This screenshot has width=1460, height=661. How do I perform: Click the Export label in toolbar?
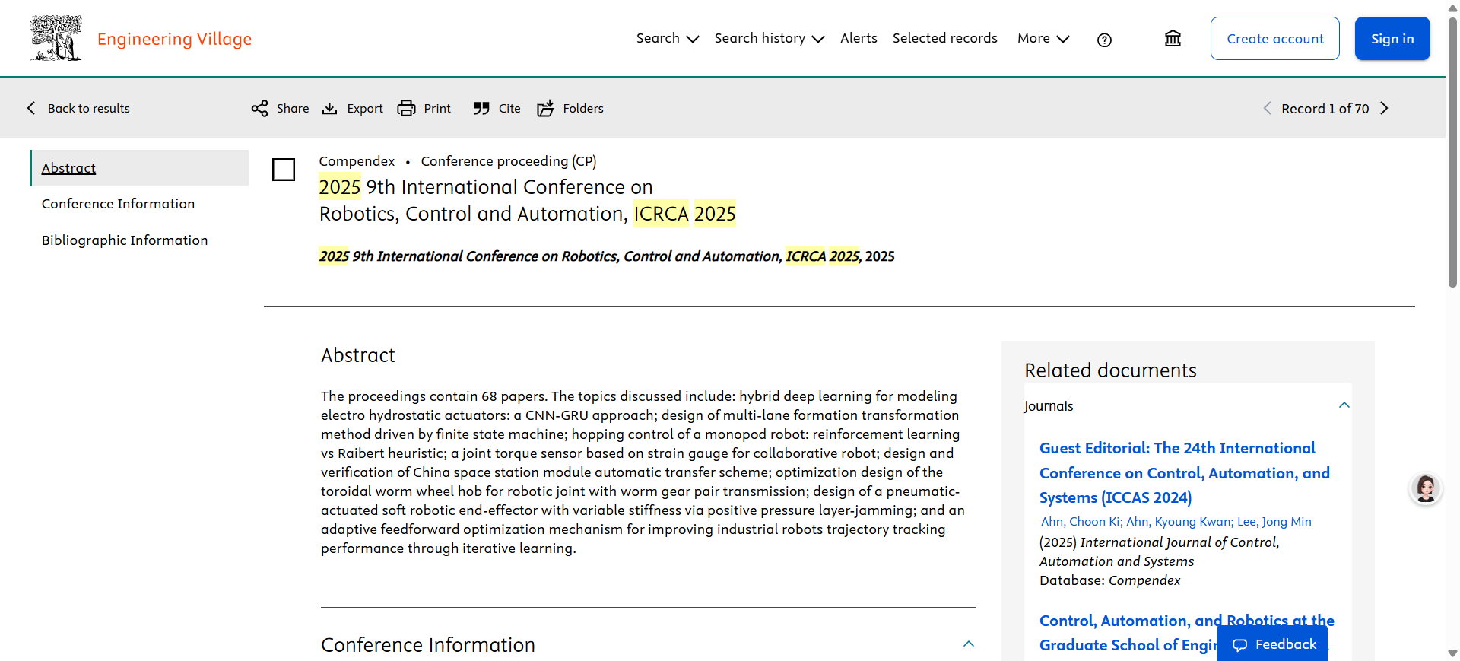click(x=365, y=108)
